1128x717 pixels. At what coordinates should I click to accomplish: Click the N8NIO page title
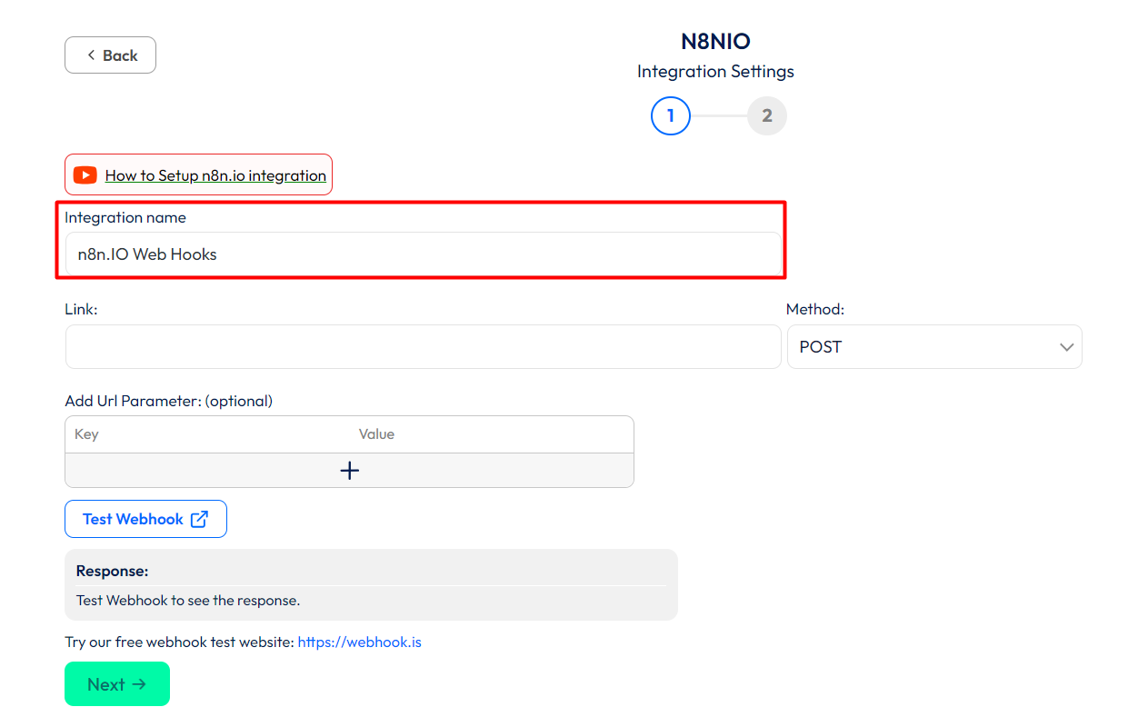point(715,41)
